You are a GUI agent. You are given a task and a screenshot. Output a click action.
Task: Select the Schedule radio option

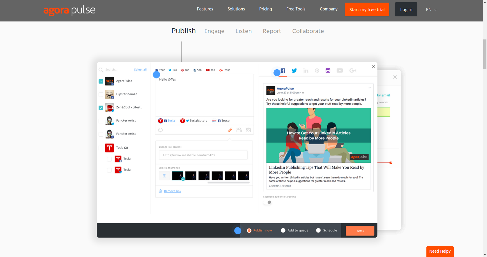(x=318, y=230)
